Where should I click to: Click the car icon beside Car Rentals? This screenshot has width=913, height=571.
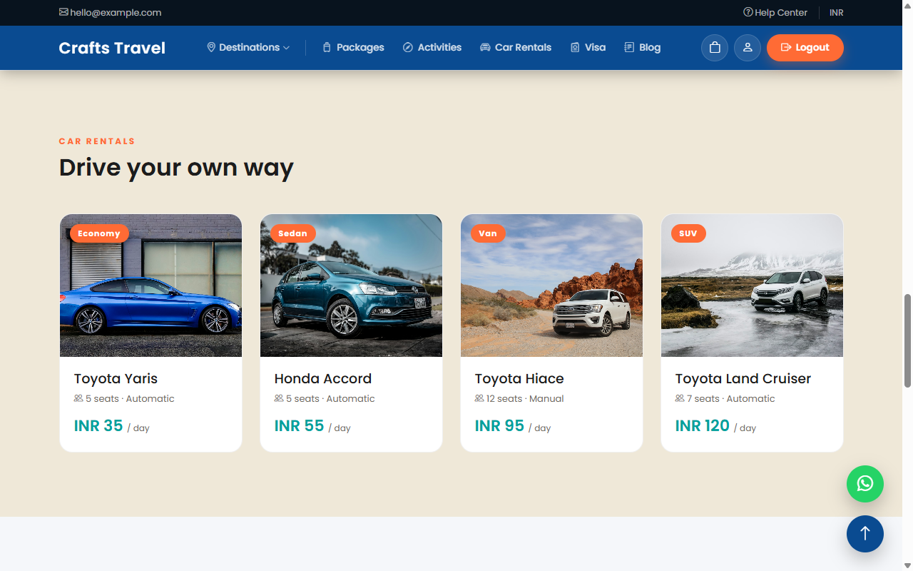[485, 48]
